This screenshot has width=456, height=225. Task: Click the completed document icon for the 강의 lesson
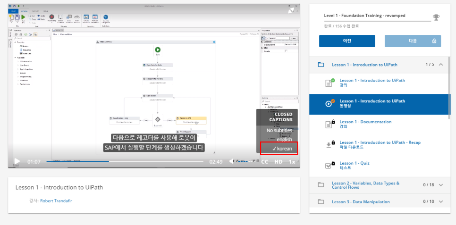pyautogui.click(x=329, y=83)
